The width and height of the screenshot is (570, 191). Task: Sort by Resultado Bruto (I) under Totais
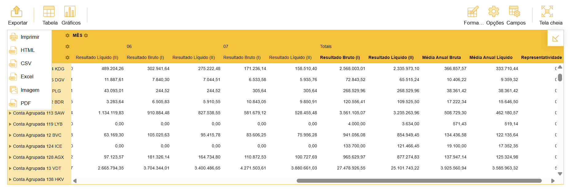[340, 57]
